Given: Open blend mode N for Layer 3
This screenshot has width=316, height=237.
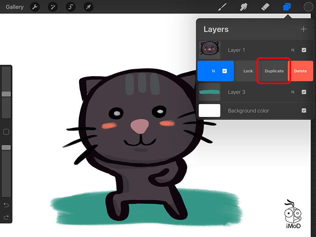Looking at the screenshot, I should point(293,92).
